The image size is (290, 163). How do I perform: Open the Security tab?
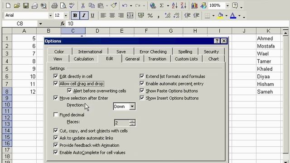pyautogui.click(x=211, y=52)
